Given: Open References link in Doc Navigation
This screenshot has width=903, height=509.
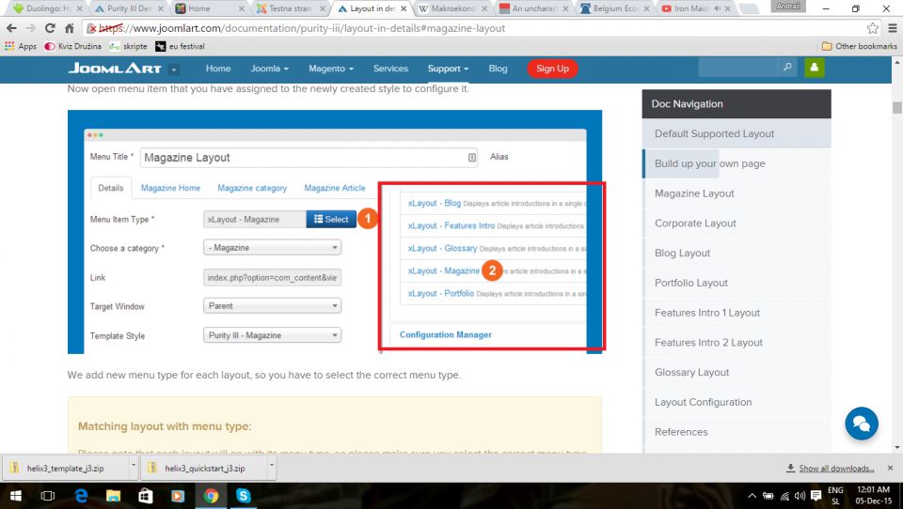Looking at the screenshot, I should click(737, 432).
